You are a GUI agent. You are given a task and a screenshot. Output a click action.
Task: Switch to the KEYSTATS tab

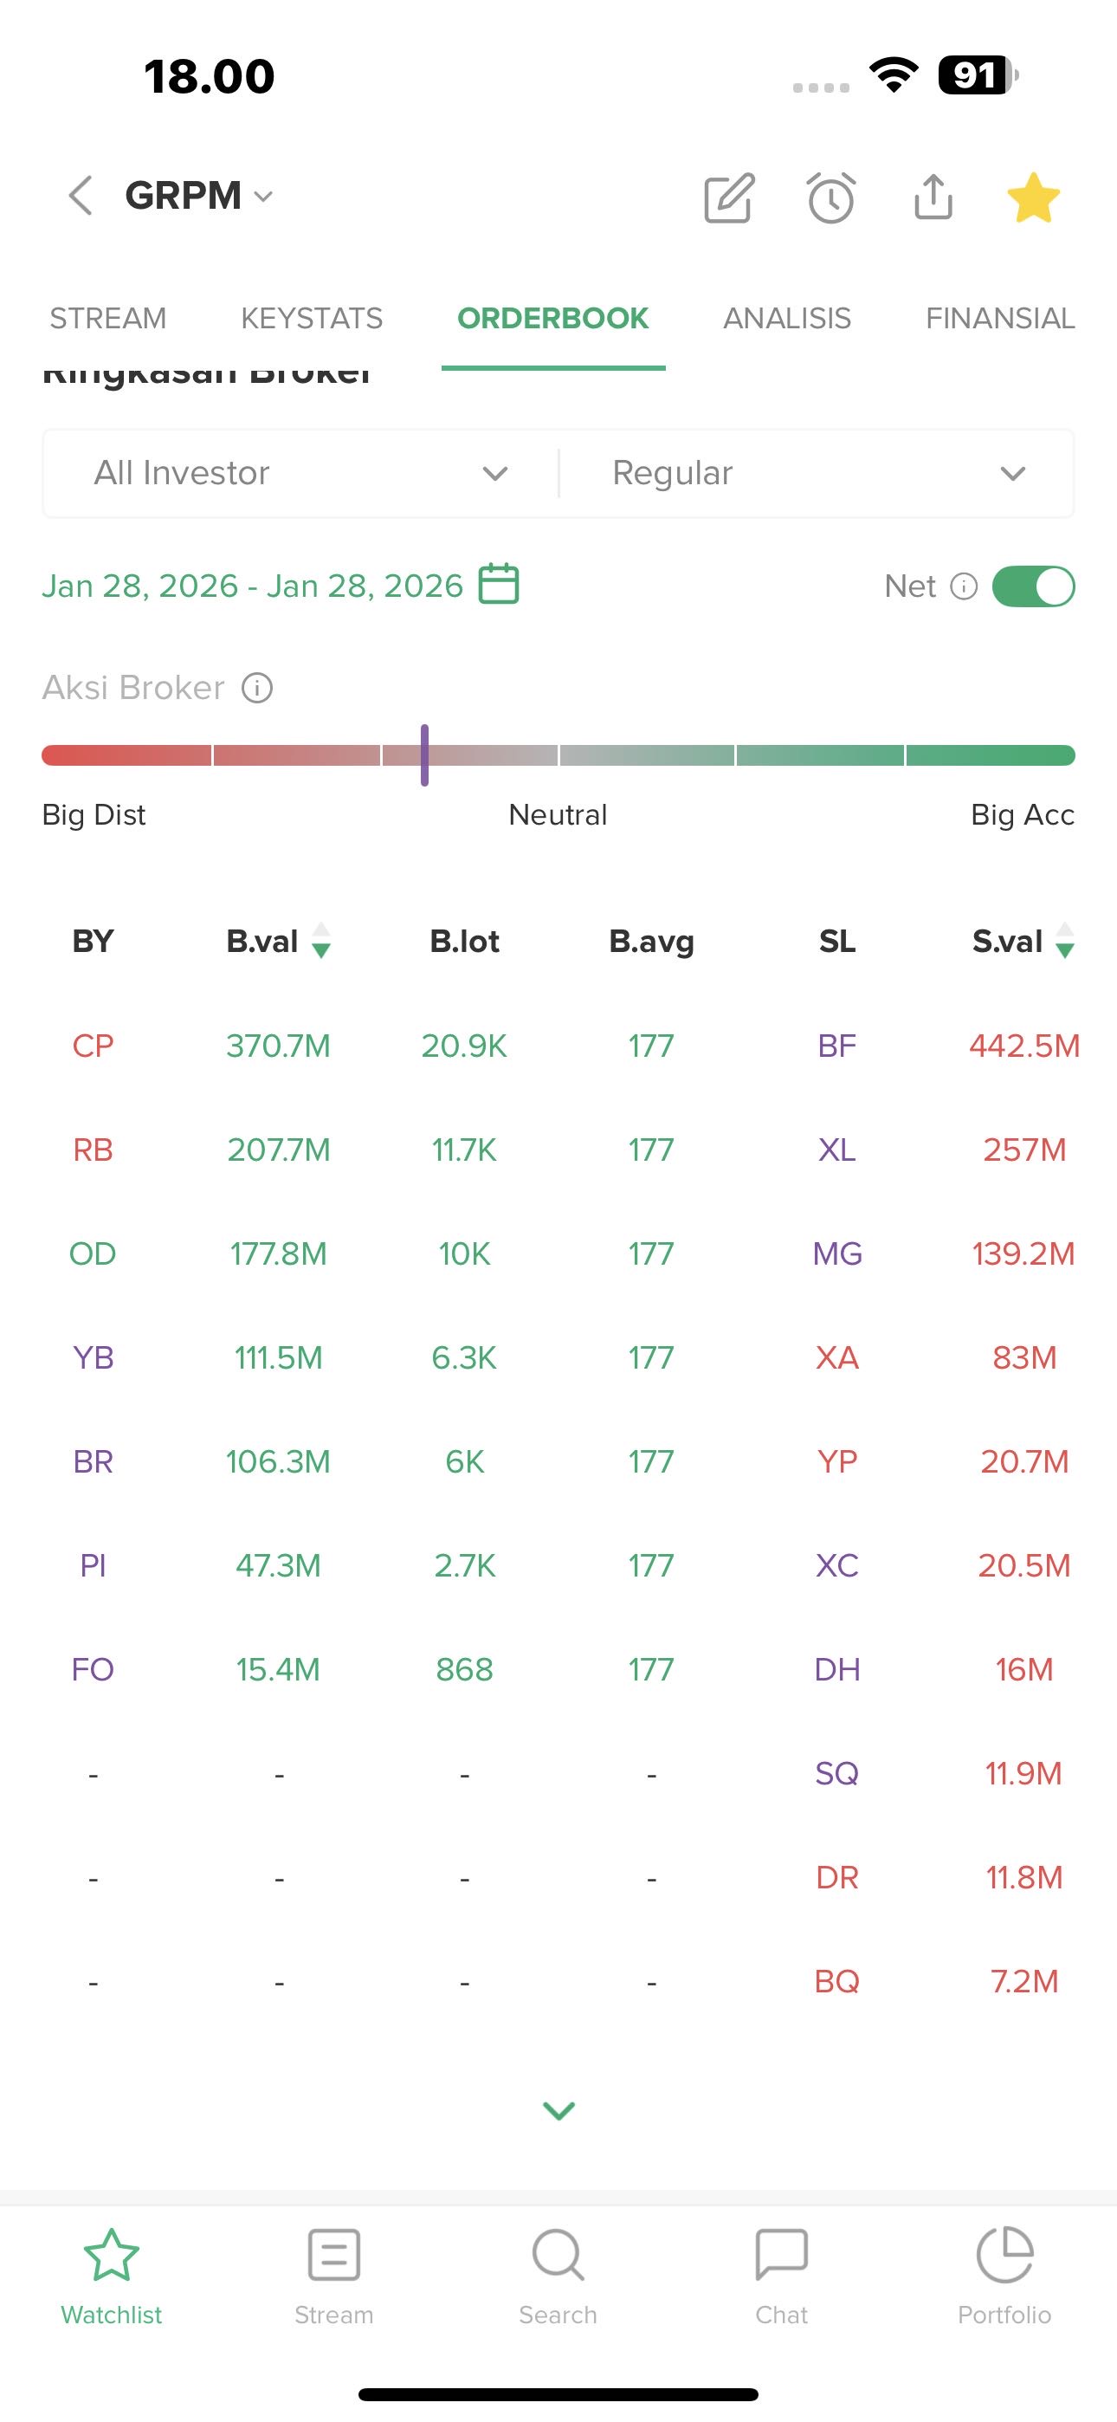click(311, 319)
